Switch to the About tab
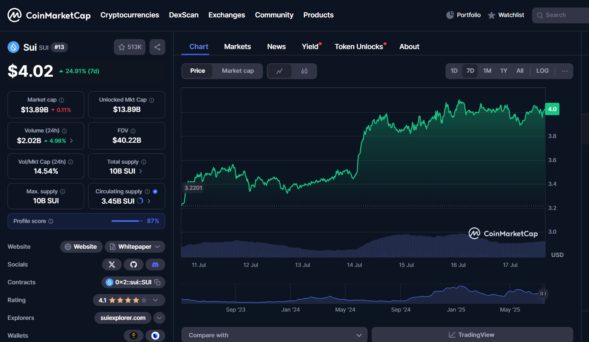589x342 pixels. [409, 47]
